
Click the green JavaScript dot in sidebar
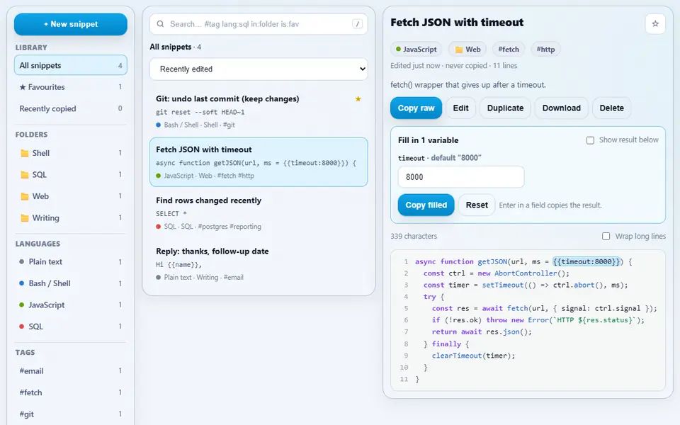point(22,305)
